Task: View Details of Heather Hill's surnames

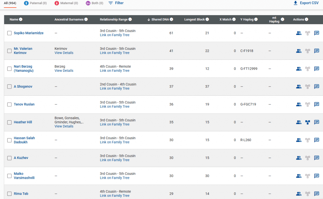Action: [64, 127]
